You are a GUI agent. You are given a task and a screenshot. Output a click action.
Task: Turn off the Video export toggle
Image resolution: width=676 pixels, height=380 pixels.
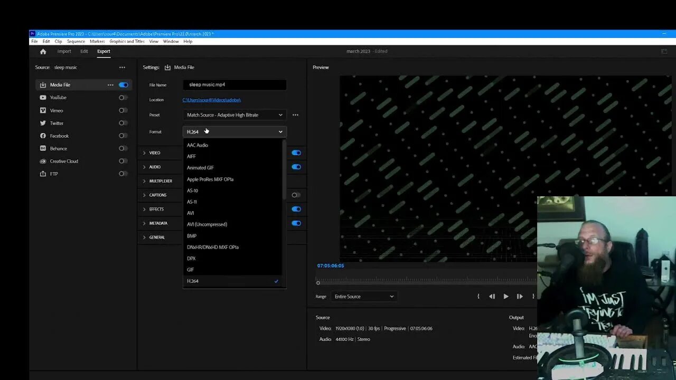(296, 153)
